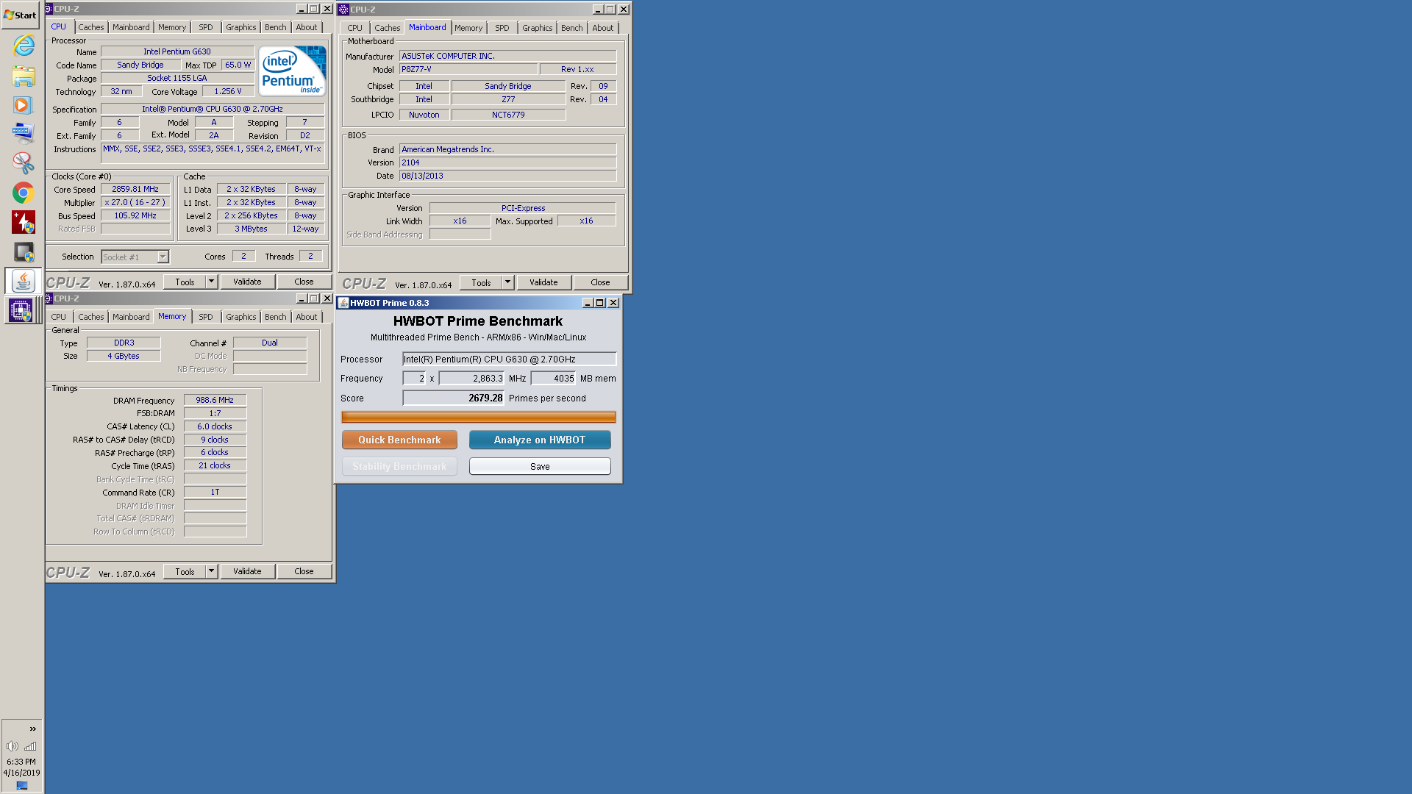This screenshot has width=1412, height=794.
Task: Click Validate in the Memory window
Action: [x=247, y=571]
